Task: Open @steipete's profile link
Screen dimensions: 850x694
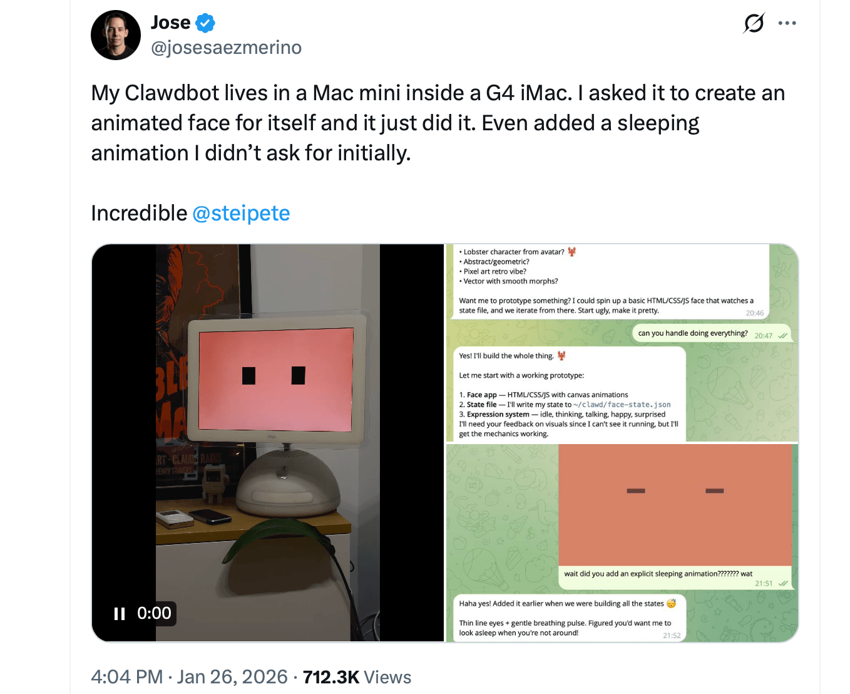Action: pyautogui.click(x=241, y=213)
